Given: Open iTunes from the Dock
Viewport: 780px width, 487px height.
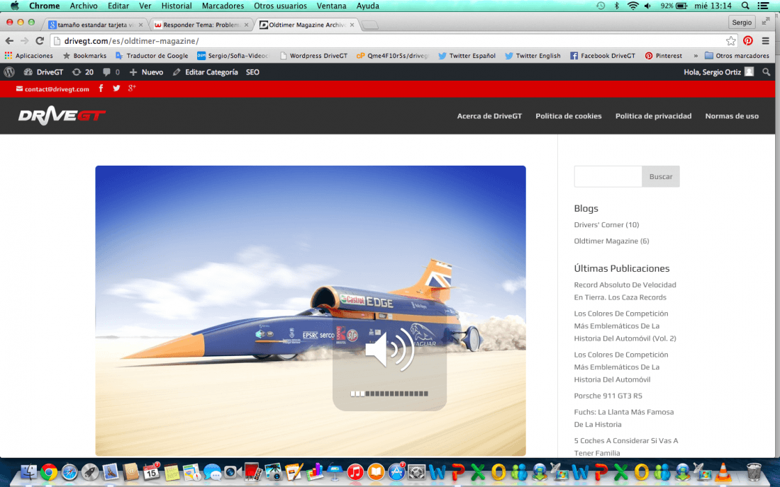Looking at the screenshot, I should [x=355, y=472].
